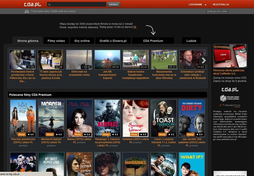Click the cda.pl logo in header

coord(32,4)
